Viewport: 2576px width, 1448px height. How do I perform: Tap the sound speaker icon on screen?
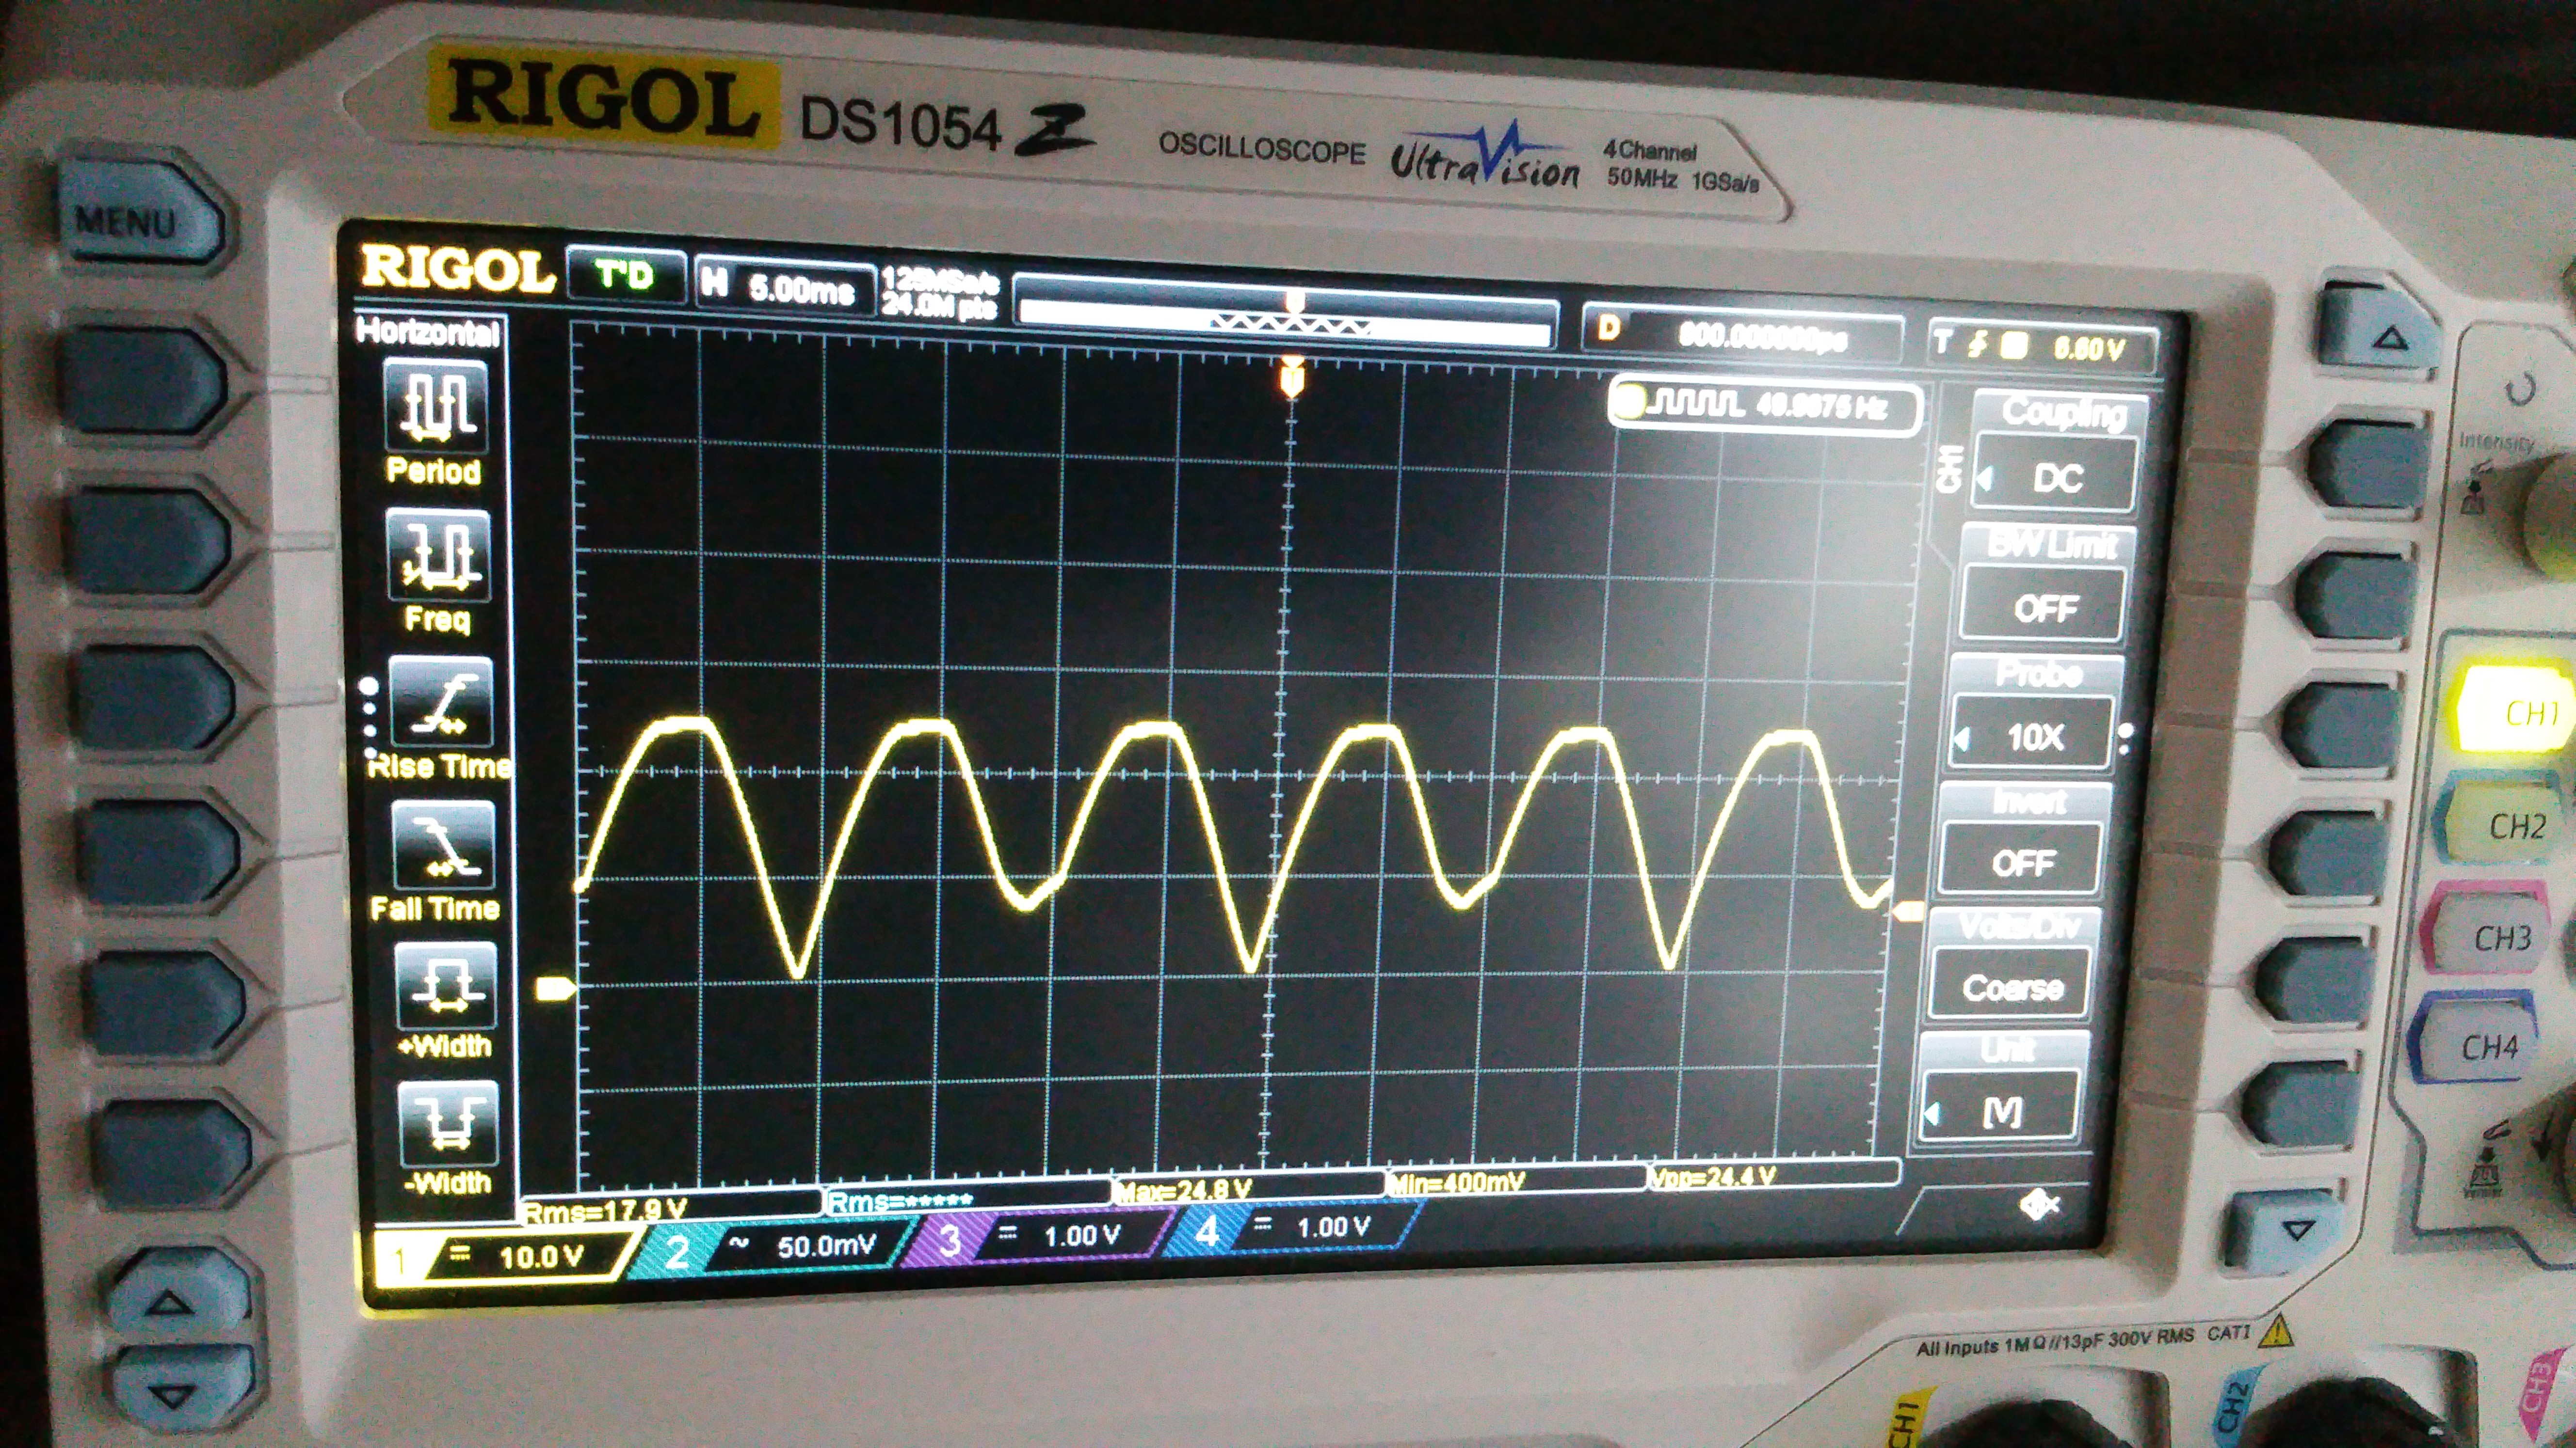coord(2040,1205)
